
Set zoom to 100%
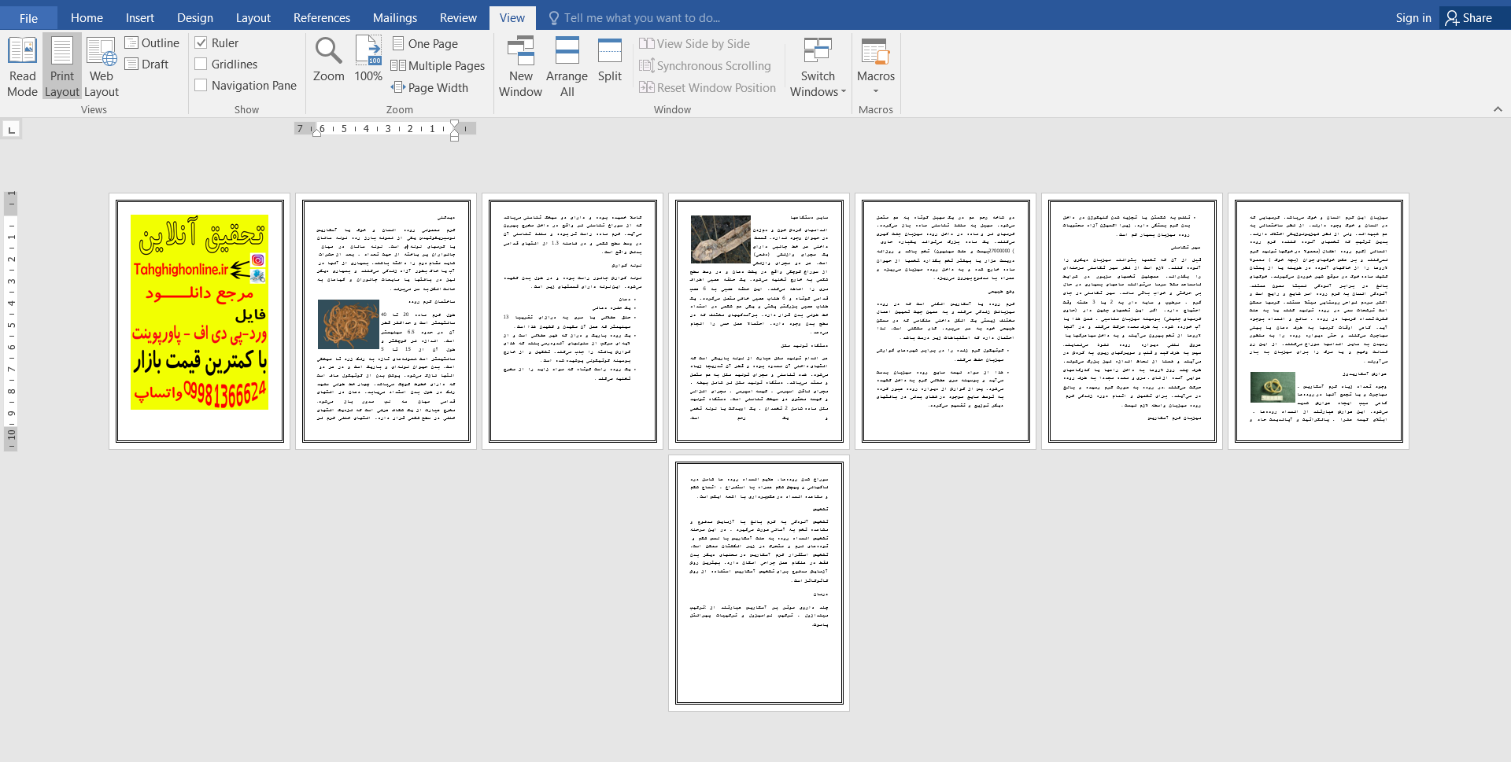[368, 59]
